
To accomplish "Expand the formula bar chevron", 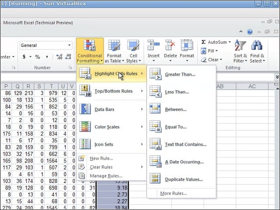I will point(277,77).
